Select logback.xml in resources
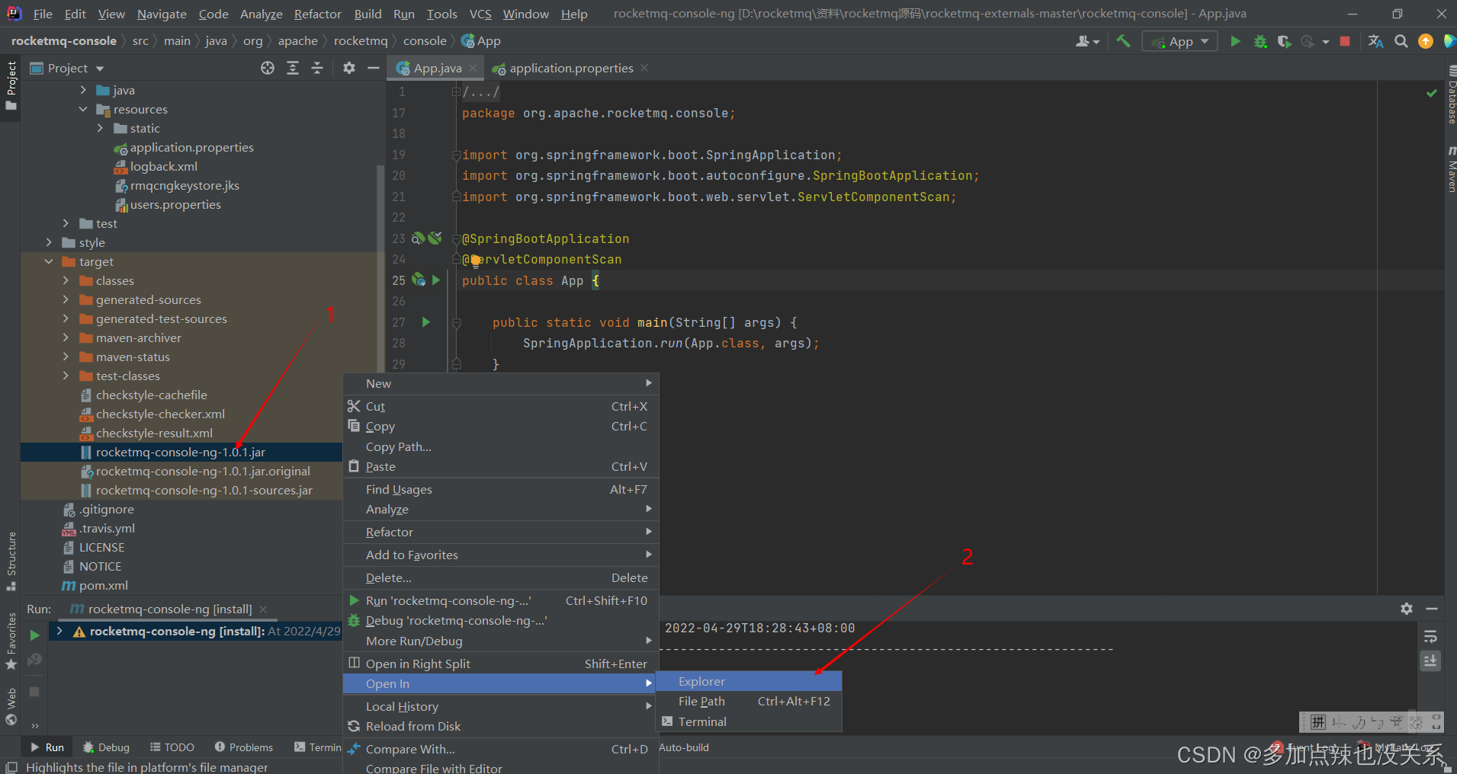Image resolution: width=1457 pixels, height=774 pixels. pos(163,166)
